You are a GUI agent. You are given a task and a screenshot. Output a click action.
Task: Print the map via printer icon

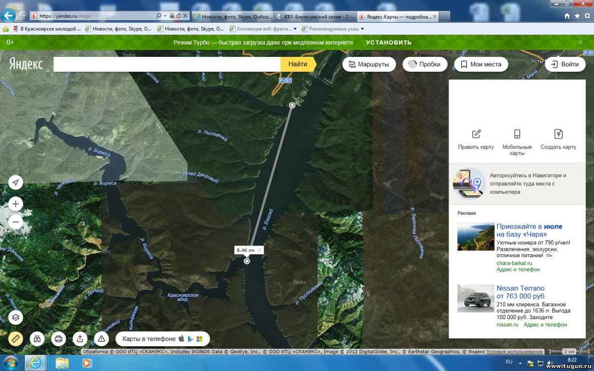point(58,339)
